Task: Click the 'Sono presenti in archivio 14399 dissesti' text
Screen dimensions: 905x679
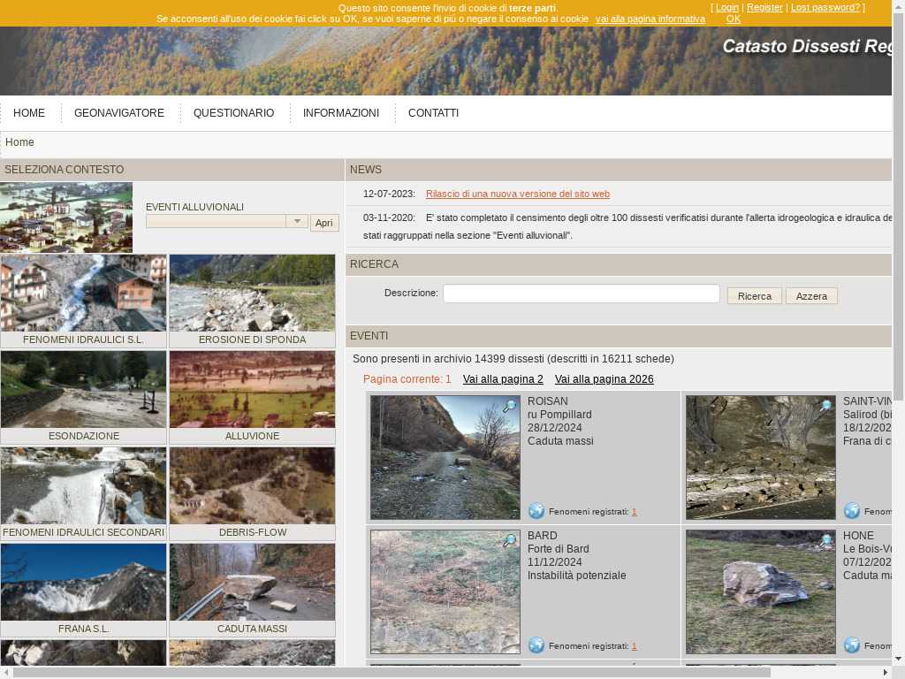Action: (x=448, y=359)
